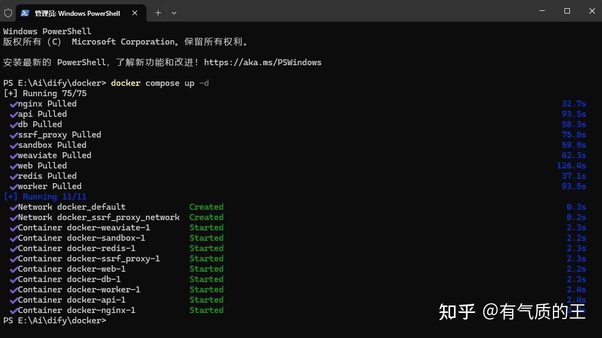Click the last PS E:\Ai\dify\docker> prompt line
The height and width of the screenshot is (338, 602).
(x=54, y=321)
